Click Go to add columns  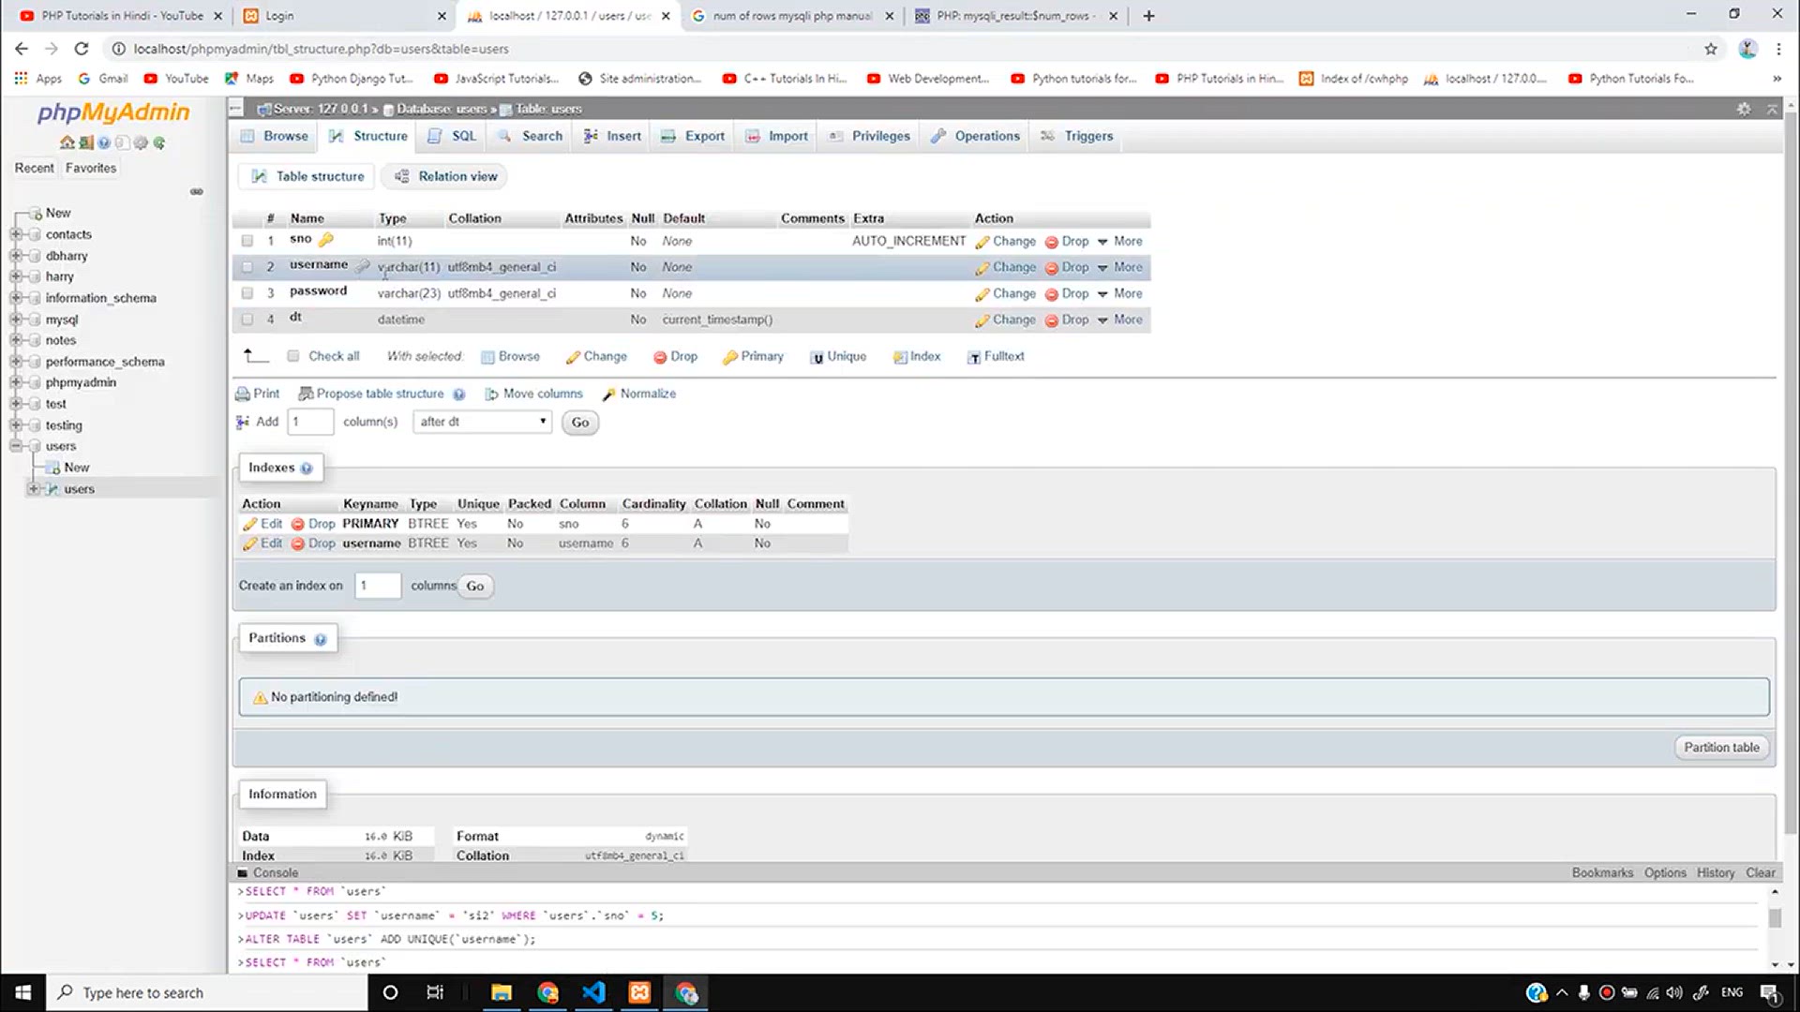tap(580, 423)
